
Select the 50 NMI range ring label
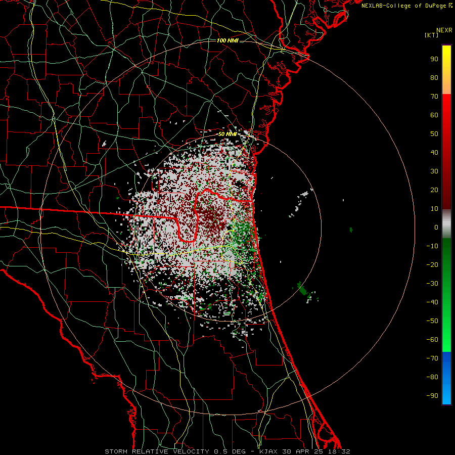click(227, 134)
